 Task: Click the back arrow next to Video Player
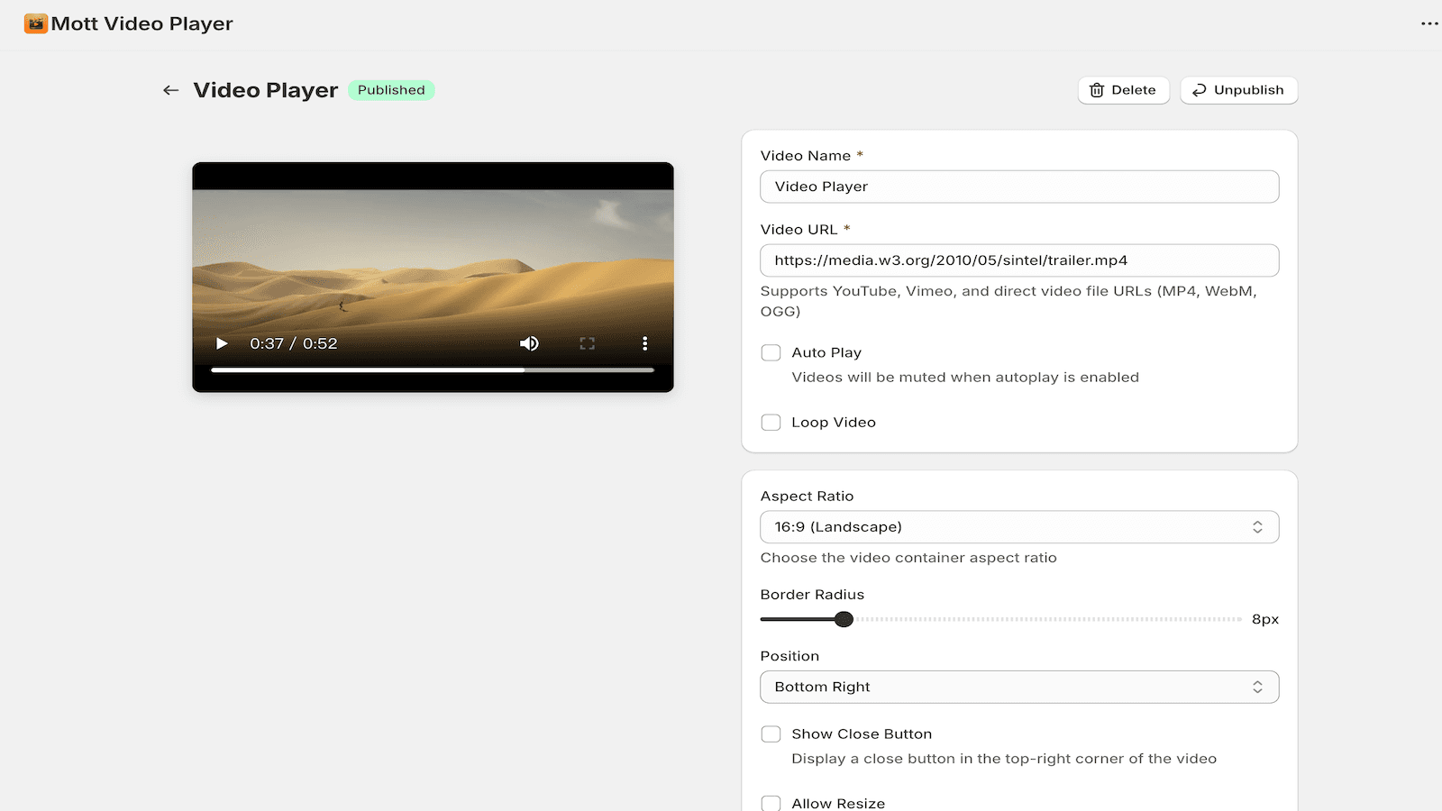[170, 90]
